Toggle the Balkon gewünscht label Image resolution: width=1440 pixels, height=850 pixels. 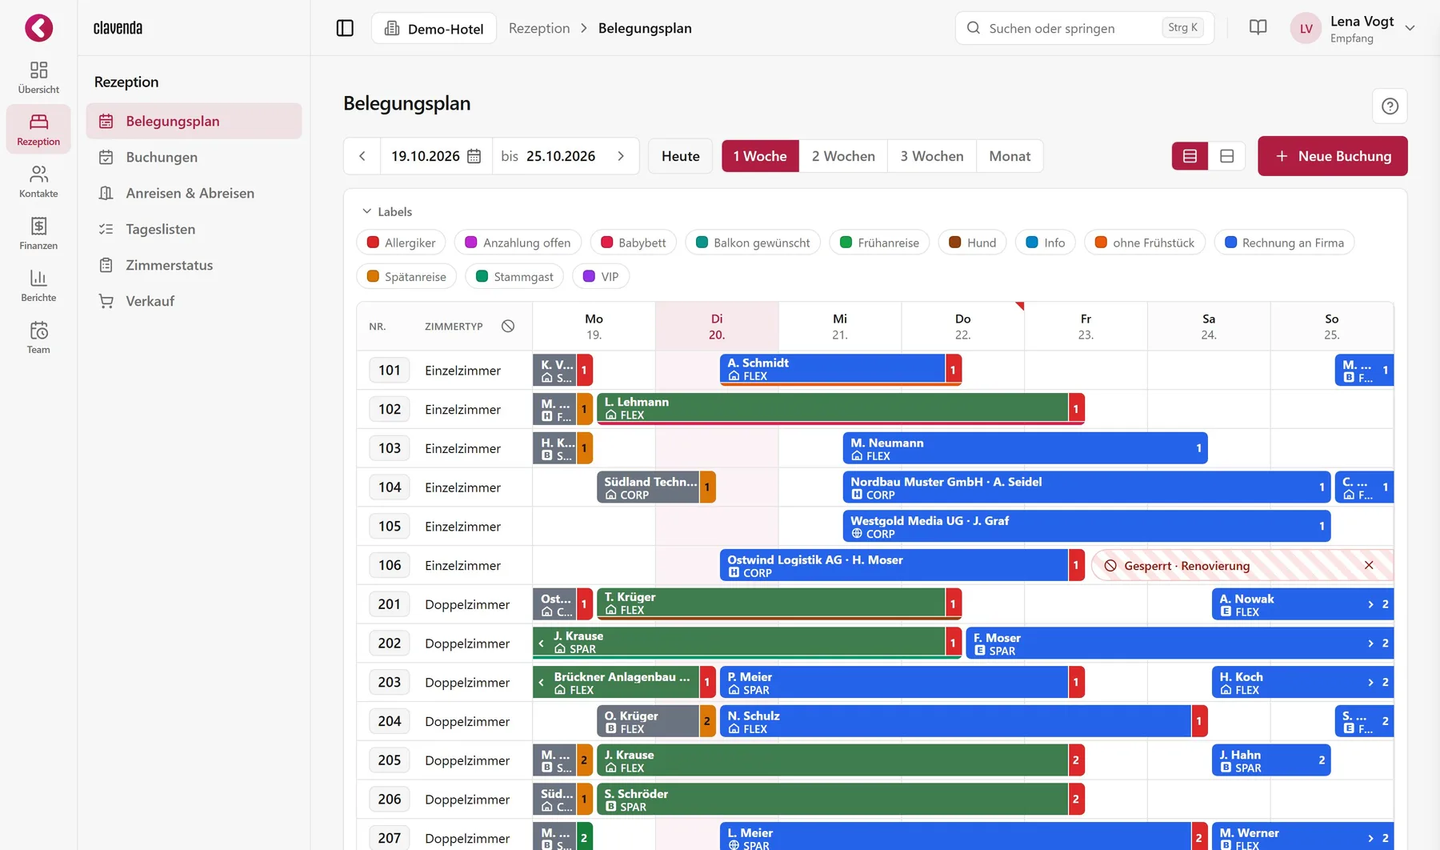[753, 243]
